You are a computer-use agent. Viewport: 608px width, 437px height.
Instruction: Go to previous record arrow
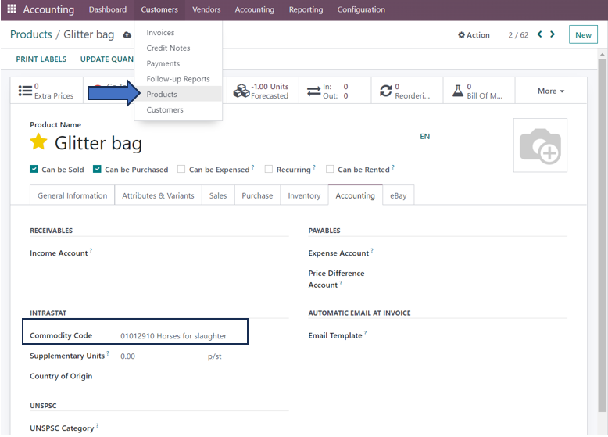[539, 34]
